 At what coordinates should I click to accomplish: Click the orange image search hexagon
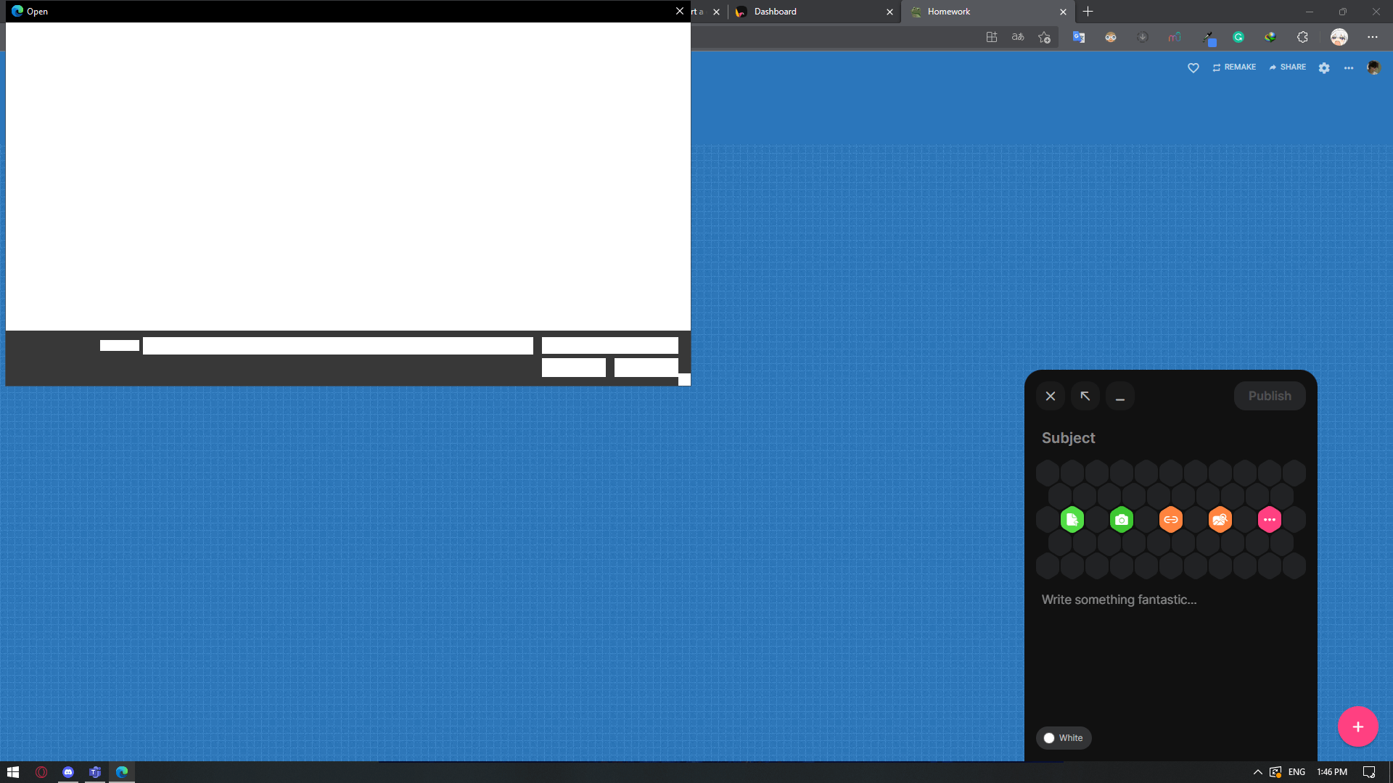(1220, 520)
